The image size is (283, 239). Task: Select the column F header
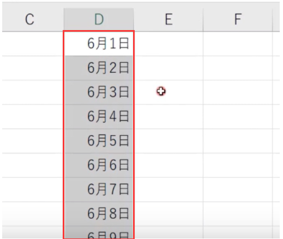238,19
